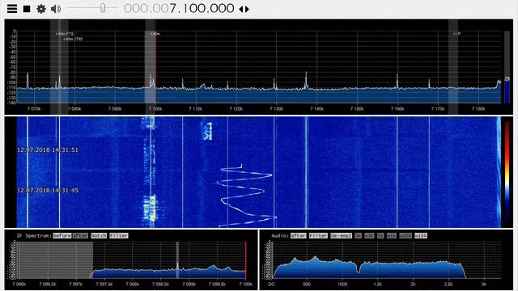
Task: Toggle Audio 'after' view
Action: (299, 235)
